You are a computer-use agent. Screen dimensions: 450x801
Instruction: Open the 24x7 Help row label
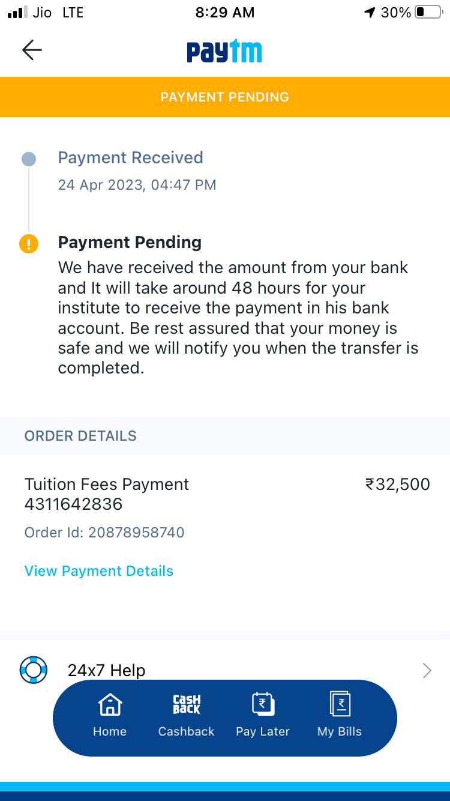(x=107, y=670)
